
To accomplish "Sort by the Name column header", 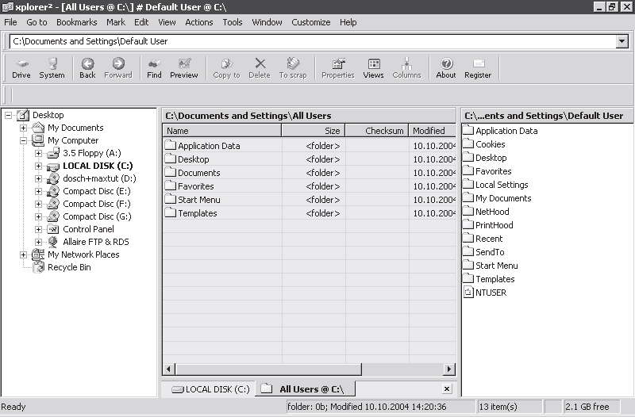I will [x=221, y=131].
